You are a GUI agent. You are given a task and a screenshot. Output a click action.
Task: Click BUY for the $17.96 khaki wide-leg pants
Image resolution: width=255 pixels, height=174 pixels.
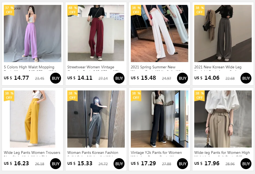(x=246, y=164)
